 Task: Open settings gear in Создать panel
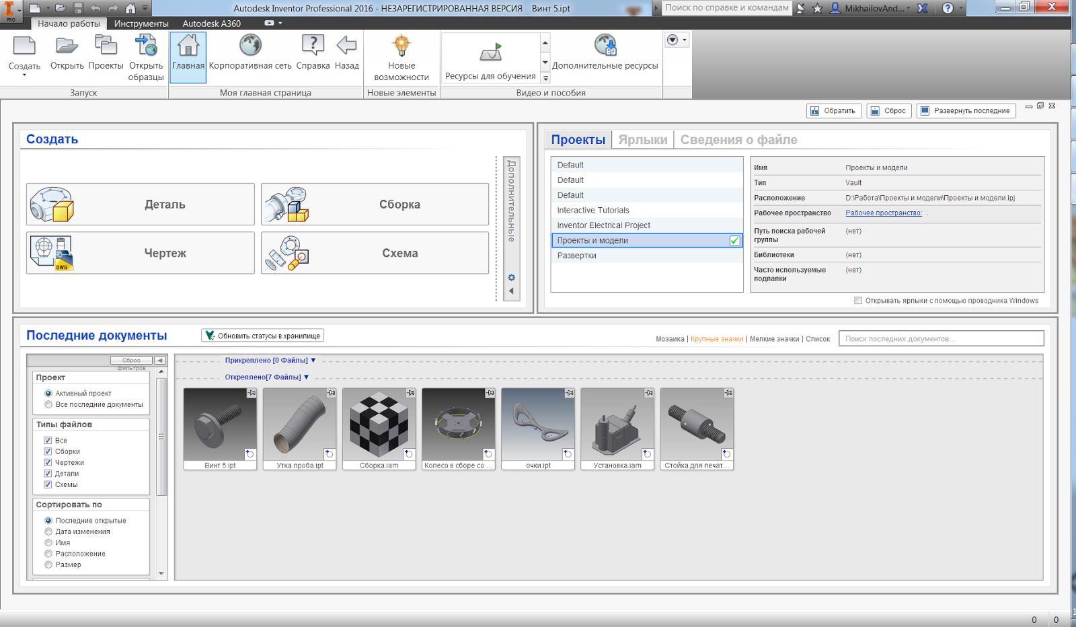click(x=511, y=277)
